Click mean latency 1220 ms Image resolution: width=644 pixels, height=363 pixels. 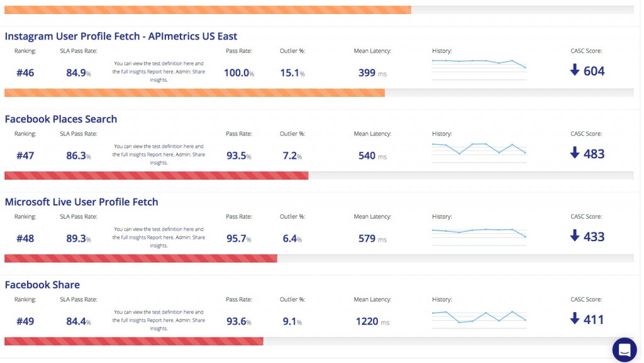(372, 322)
